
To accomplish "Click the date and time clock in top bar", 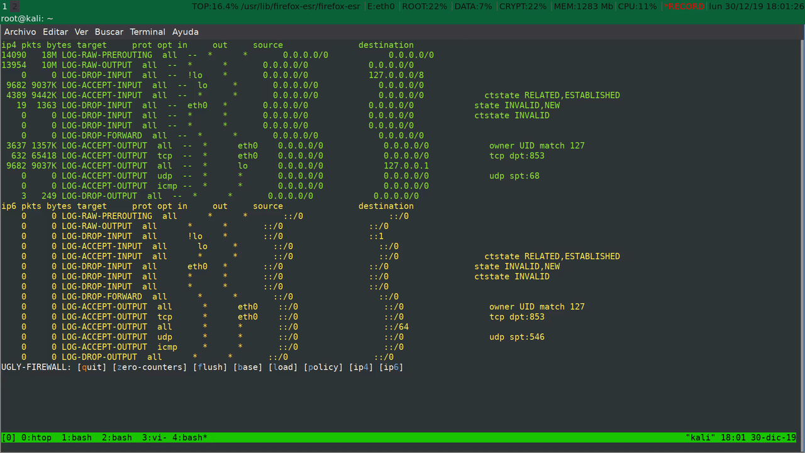I will 757,6.
